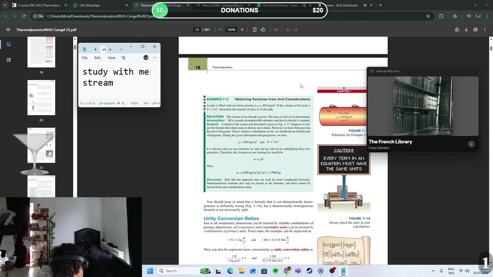Save the PDF to Google Drive

click(x=457, y=30)
